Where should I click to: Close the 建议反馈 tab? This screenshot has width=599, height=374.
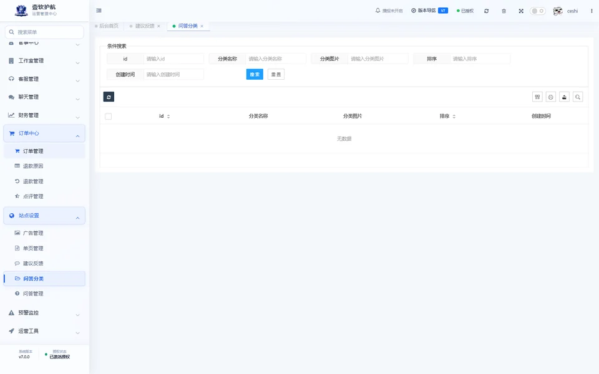click(x=159, y=26)
